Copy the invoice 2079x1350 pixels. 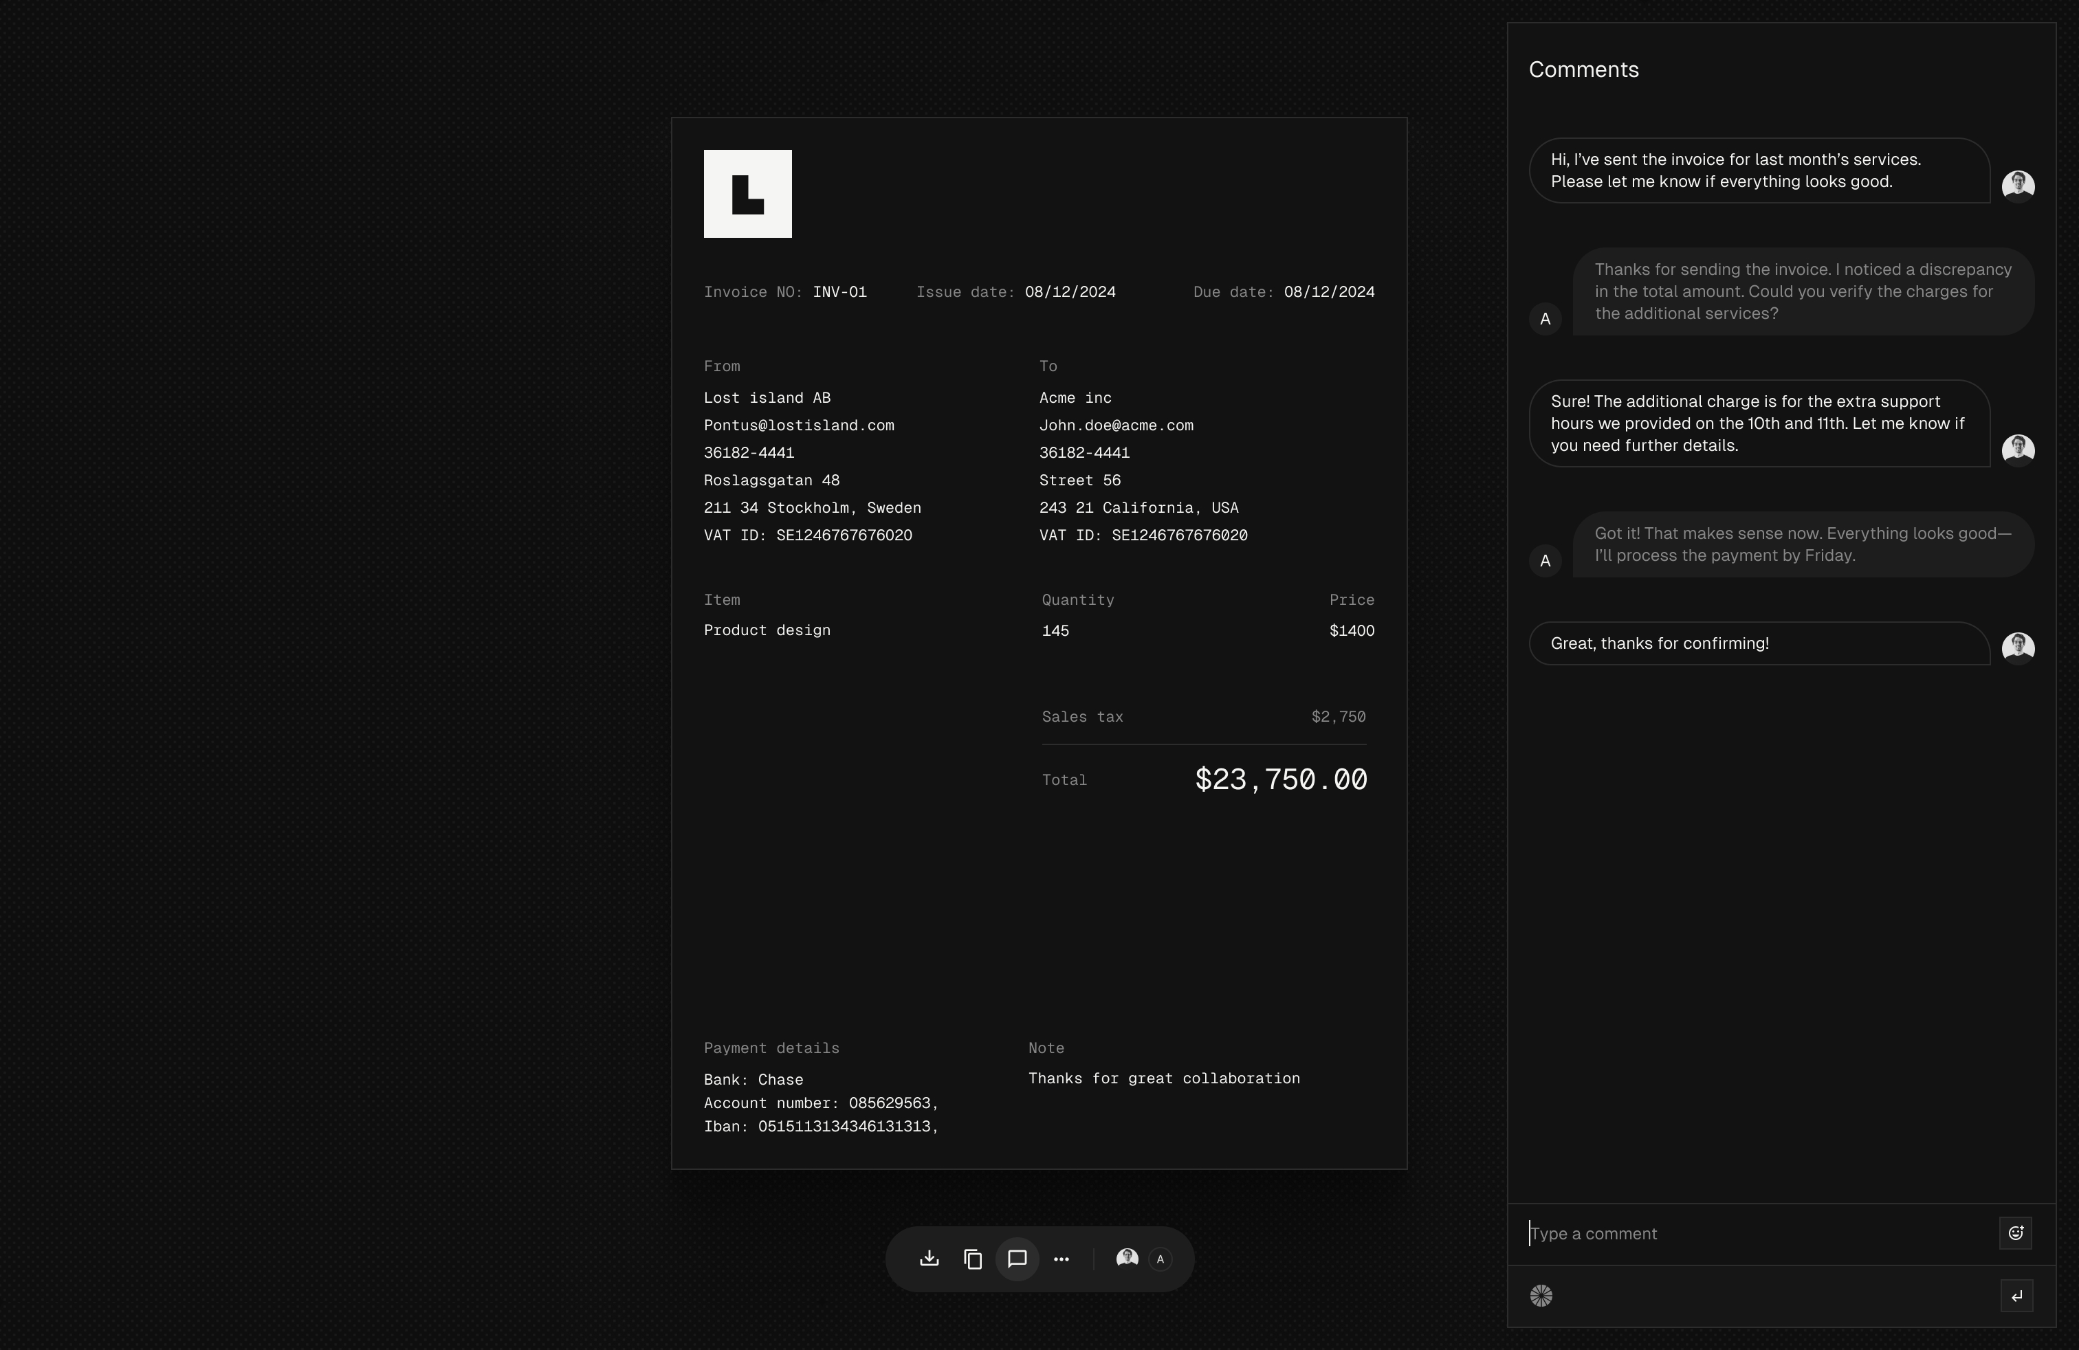972,1259
